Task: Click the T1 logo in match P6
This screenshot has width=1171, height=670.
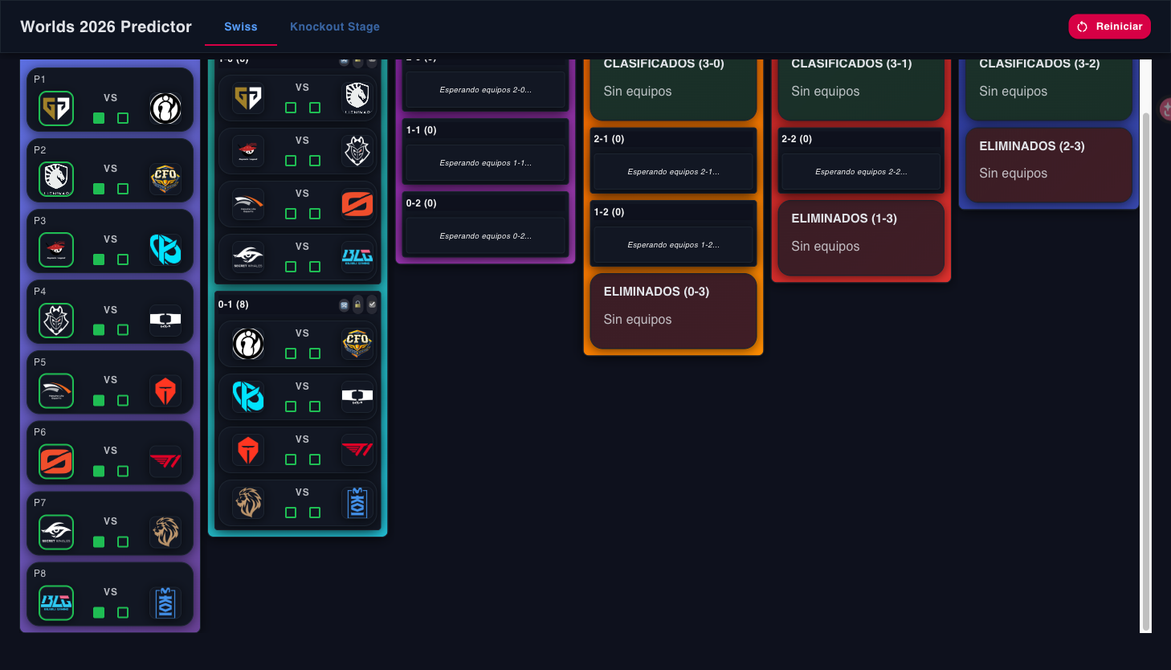Action: (165, 461)
